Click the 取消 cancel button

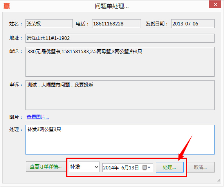201,167
